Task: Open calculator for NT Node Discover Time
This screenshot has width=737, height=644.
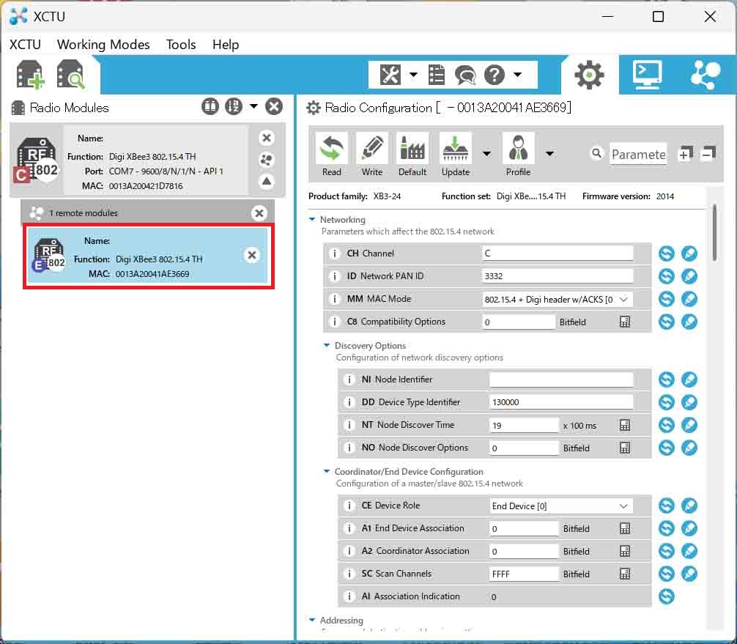Action: (x=625, y=425)
